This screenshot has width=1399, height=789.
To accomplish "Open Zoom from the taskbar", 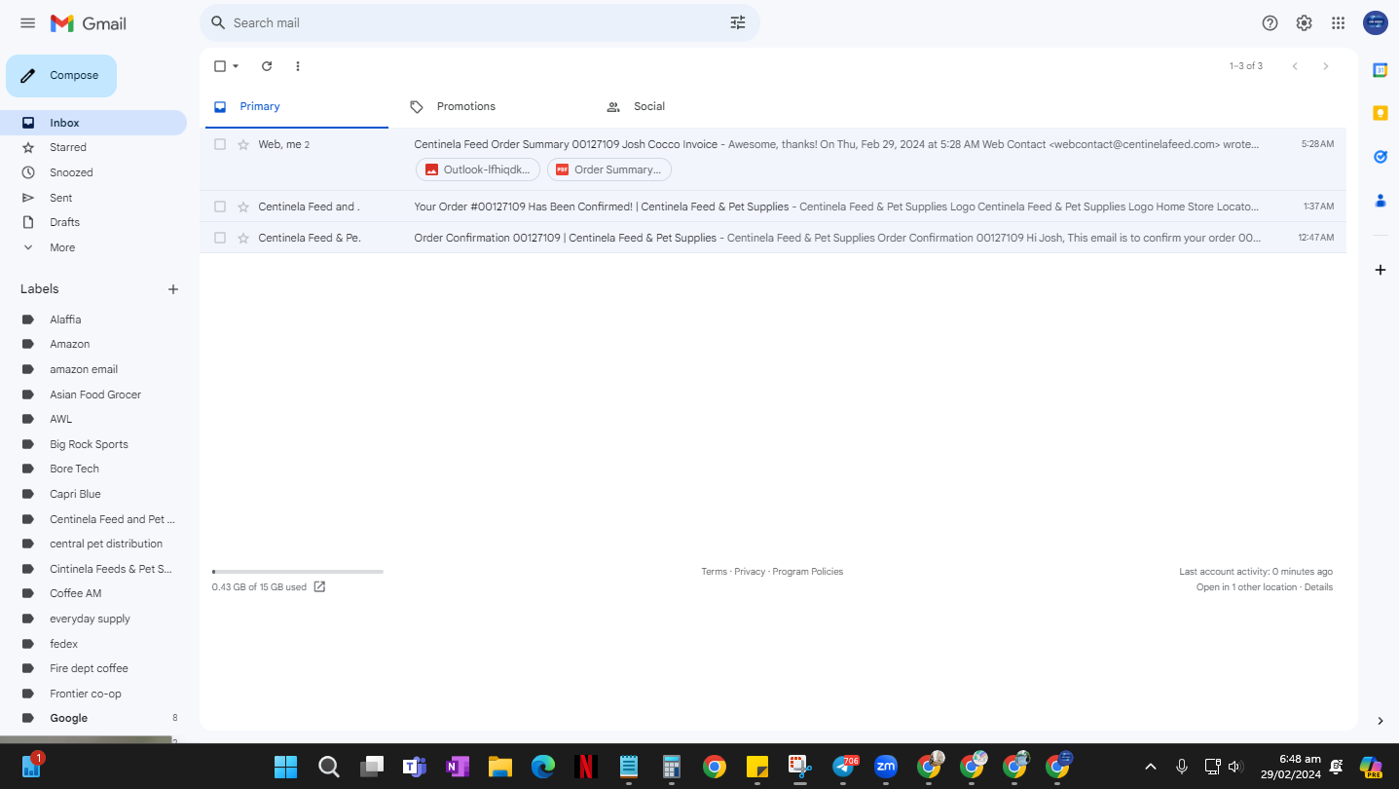I will (x=885, y=767).
